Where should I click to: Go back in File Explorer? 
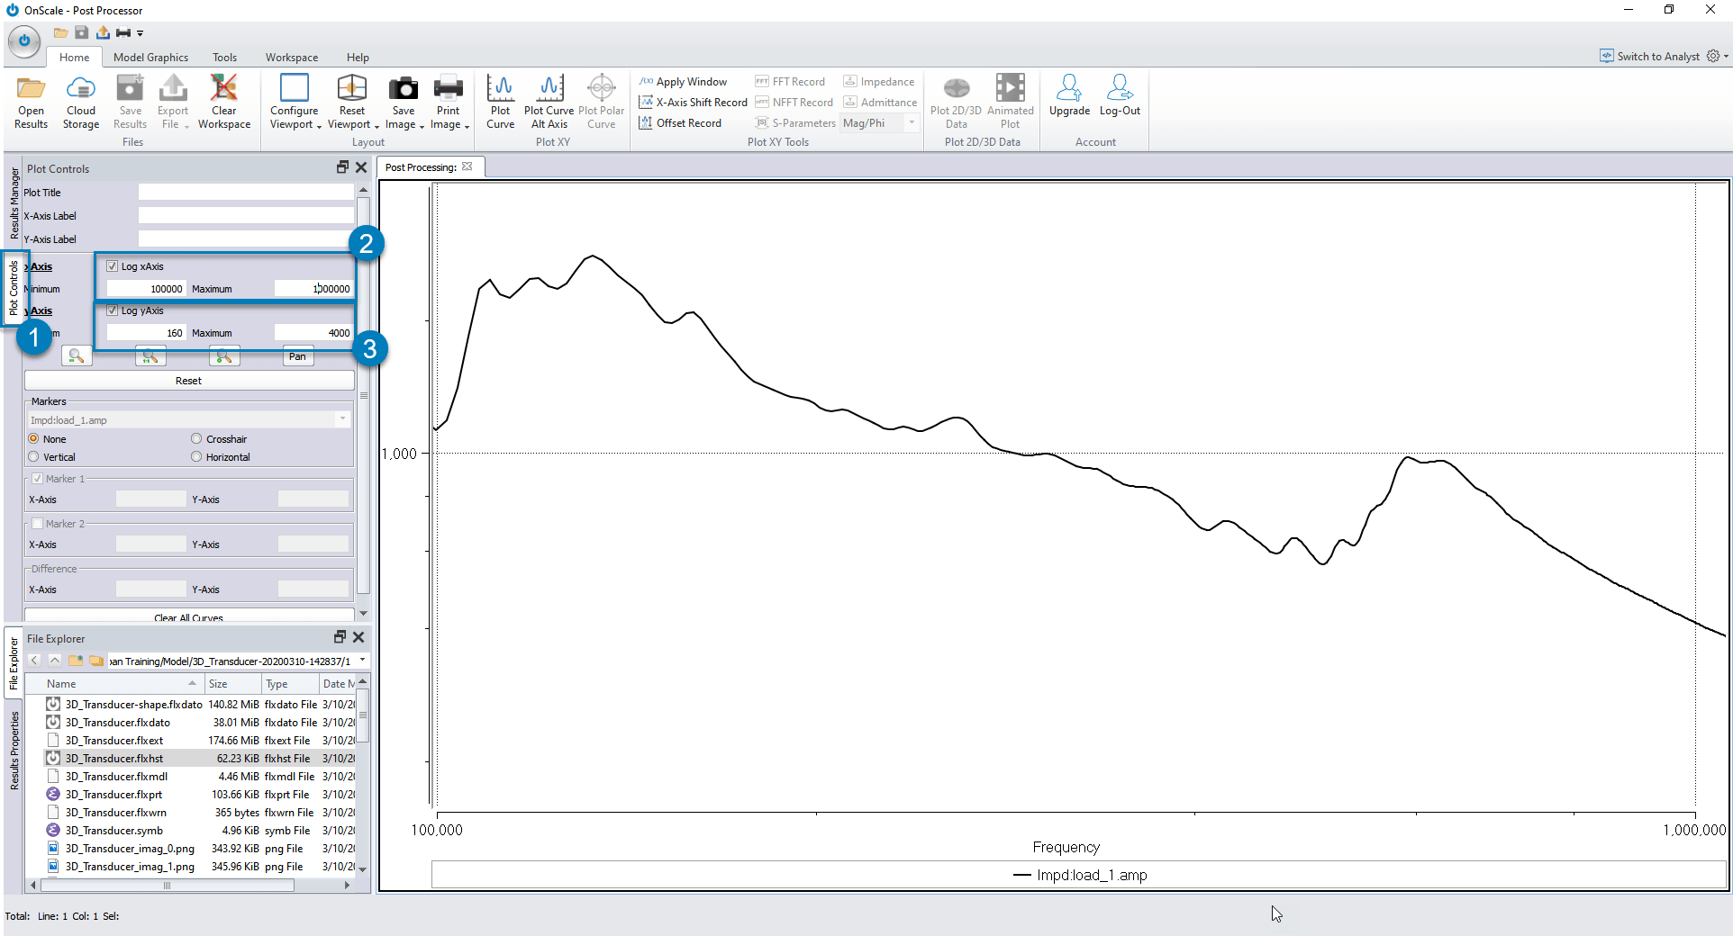tap(34, 661)
